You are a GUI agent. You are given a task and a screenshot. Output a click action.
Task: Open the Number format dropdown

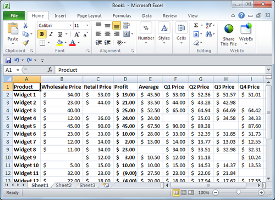[146, 43]
